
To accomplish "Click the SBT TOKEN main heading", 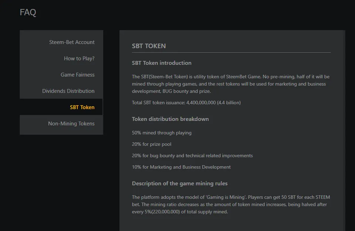I will (x=149, y=46).
